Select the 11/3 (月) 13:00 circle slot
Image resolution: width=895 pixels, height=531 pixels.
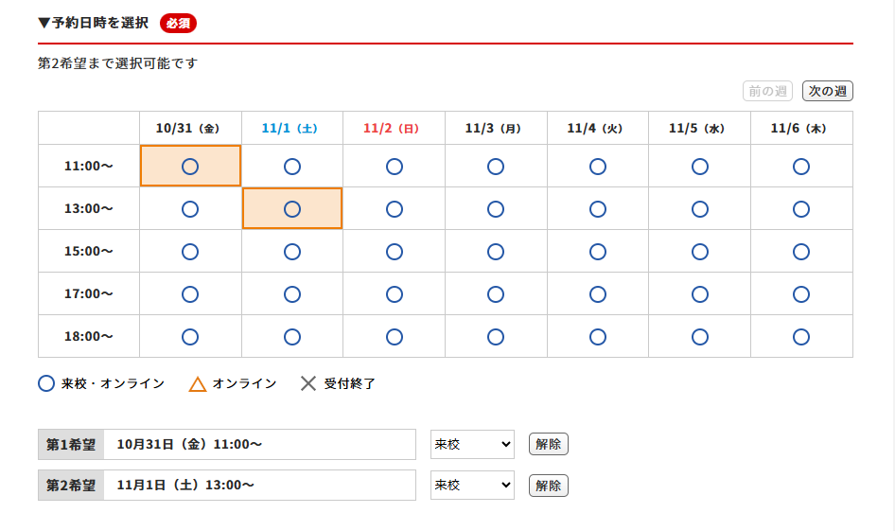[x=496, y=209]
